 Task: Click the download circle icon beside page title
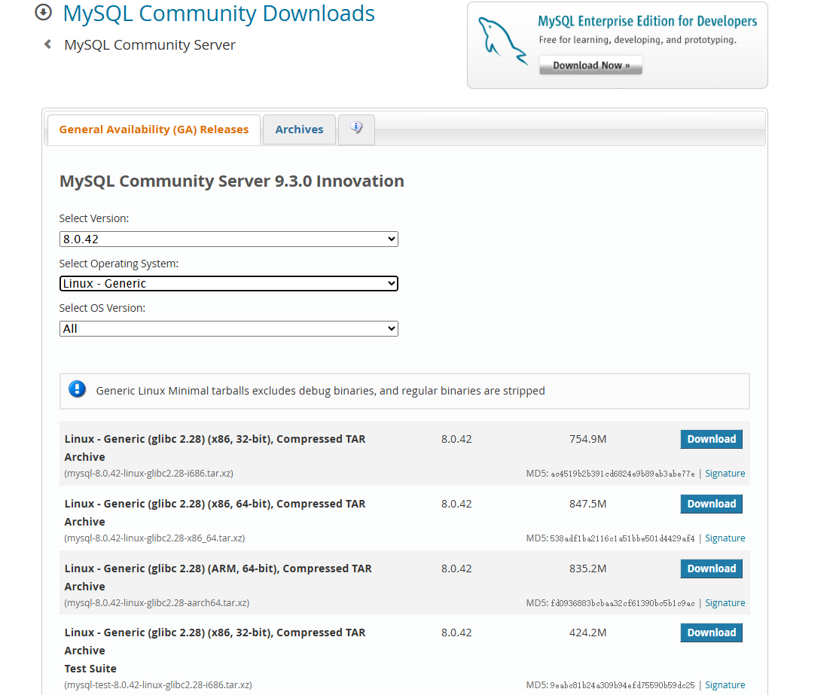coord(44,12)
